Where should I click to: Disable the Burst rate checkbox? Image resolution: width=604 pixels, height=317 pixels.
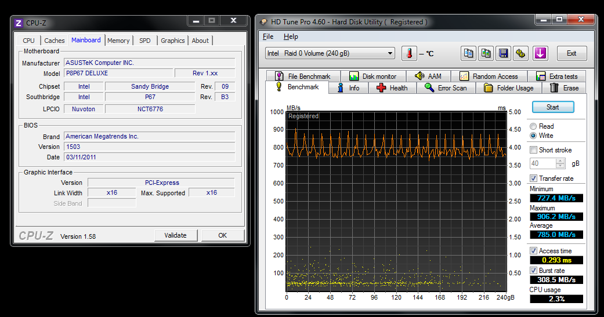click(533, 271)
